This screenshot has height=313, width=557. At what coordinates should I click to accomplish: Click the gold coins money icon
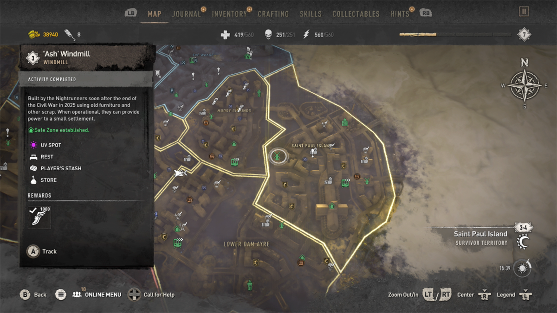(x=34, y=34)
